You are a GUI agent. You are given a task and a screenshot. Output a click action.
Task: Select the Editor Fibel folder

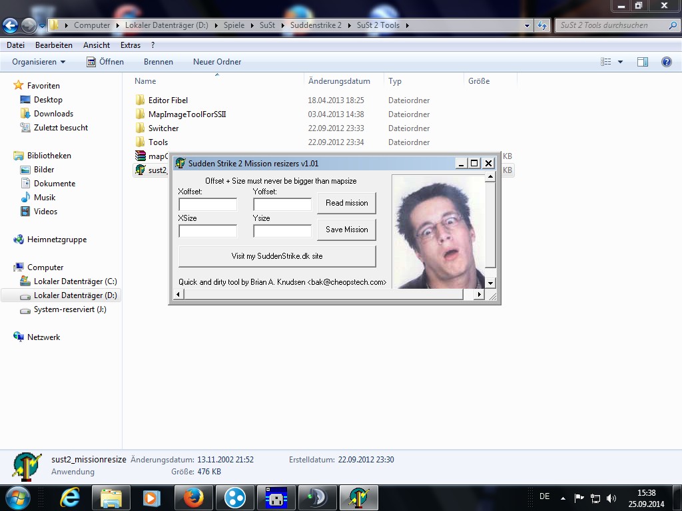point(168,100)
